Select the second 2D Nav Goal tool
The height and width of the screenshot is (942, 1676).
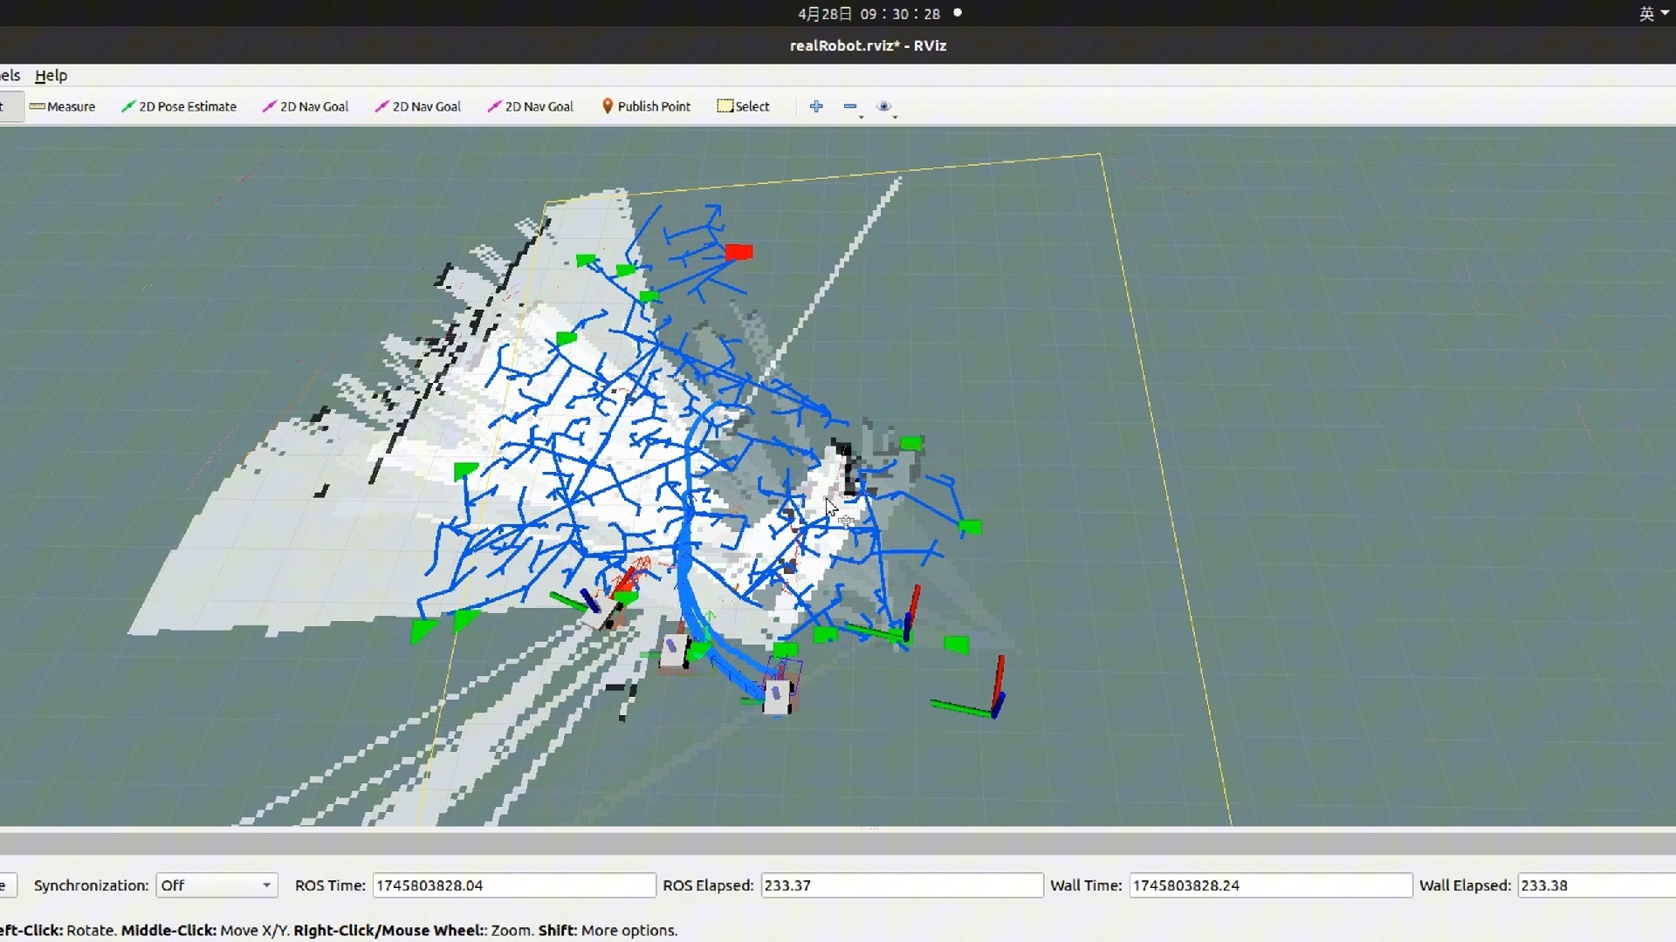418,106
